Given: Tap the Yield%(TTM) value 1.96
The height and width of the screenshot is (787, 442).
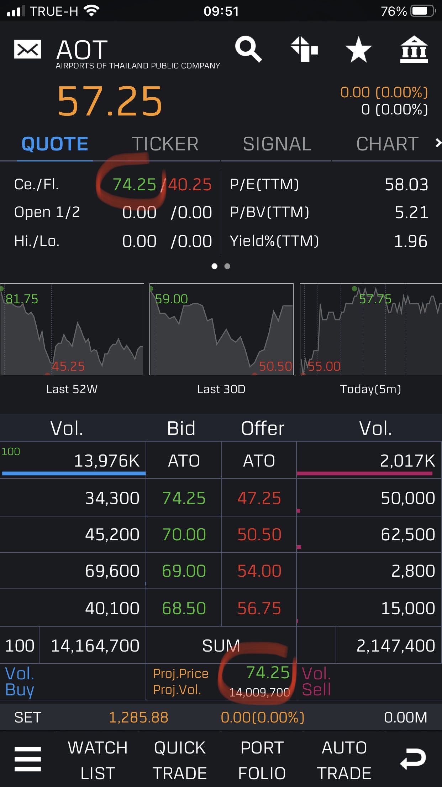Looking at the screenshot, I should tap(411, 241).
